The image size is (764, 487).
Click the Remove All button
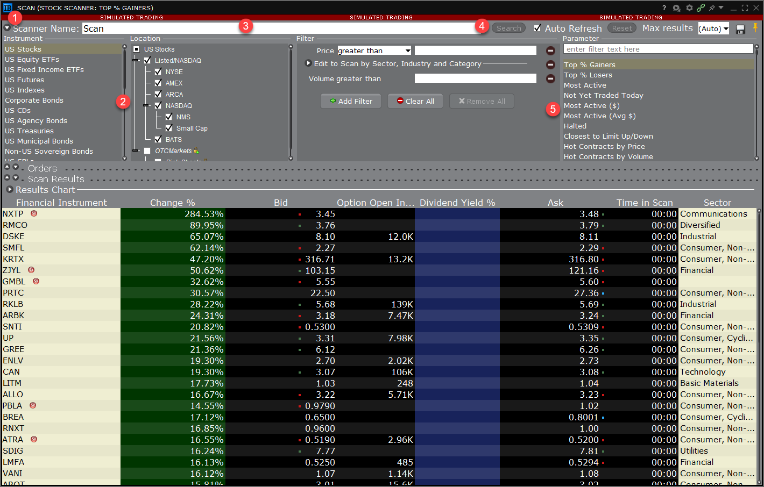(482, 101)
